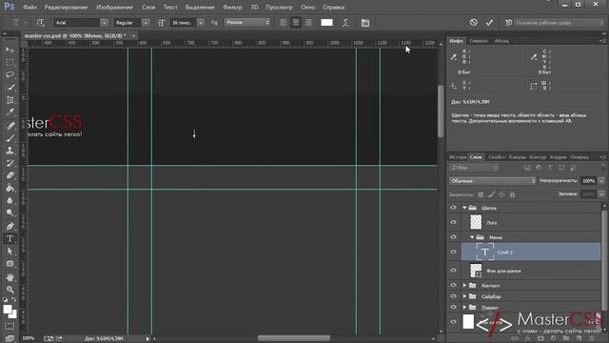The image size is (609, 343).
Task: Select the Eyedropper tool
Action: pos(10,112)
